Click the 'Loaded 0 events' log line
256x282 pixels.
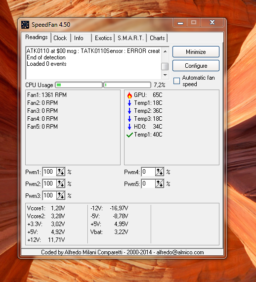click(x=46, y=64)
